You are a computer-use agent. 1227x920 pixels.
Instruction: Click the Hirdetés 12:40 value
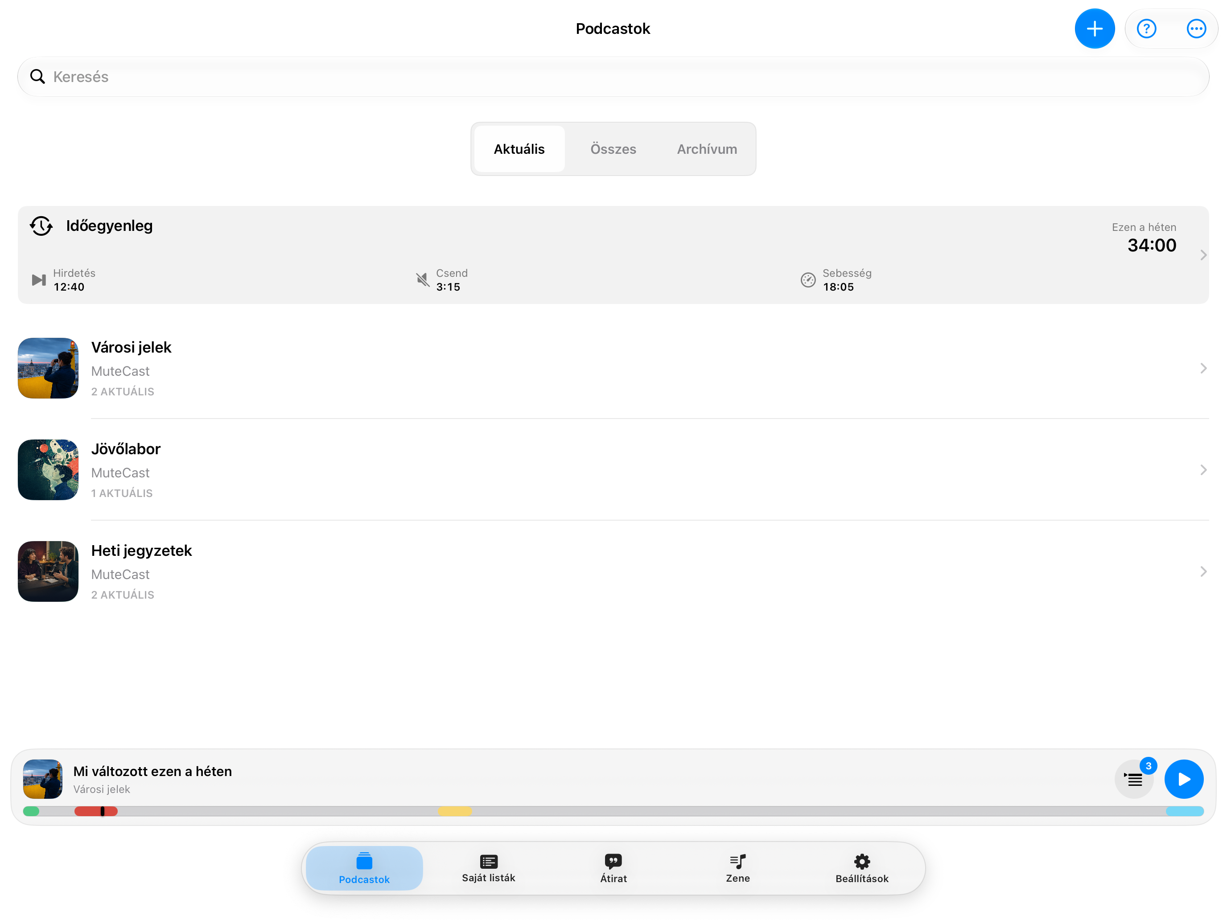(x=69, y=287)
